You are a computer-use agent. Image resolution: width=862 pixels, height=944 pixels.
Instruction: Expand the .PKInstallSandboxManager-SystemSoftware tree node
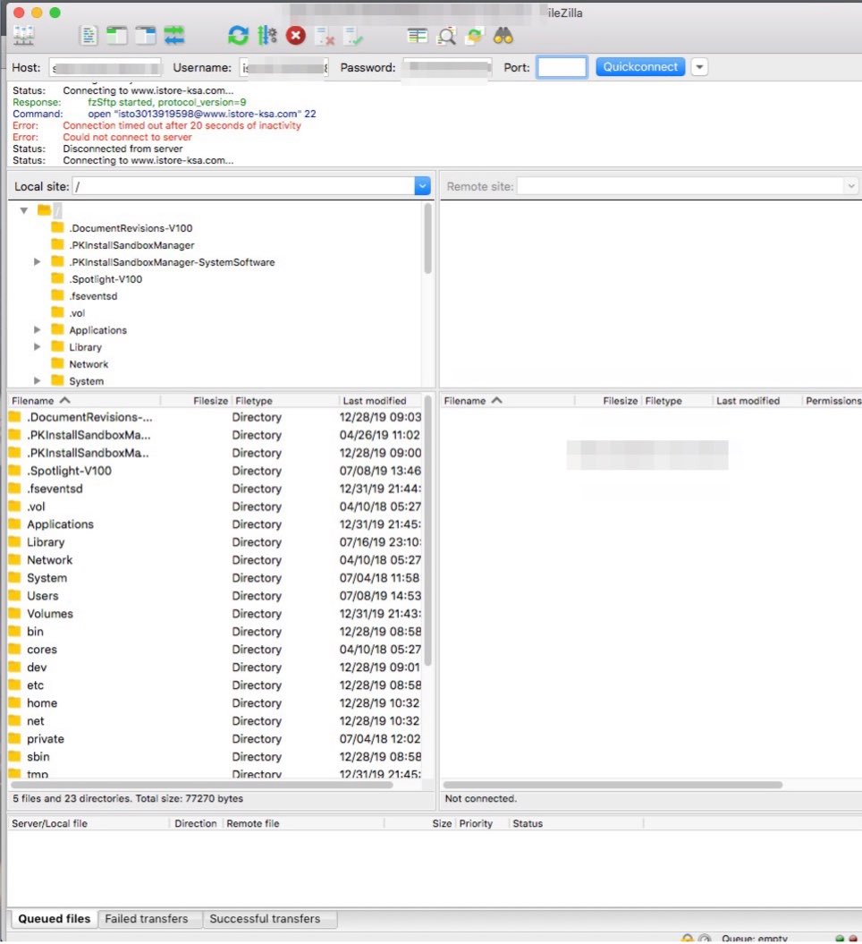[37, 262]
